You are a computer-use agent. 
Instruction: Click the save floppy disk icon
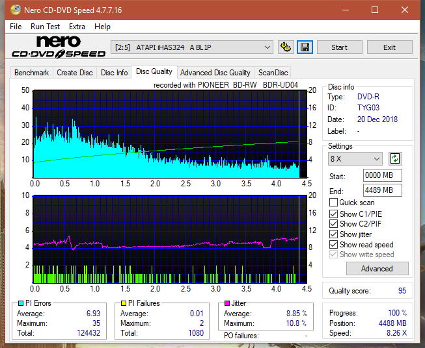click(305, 47)
